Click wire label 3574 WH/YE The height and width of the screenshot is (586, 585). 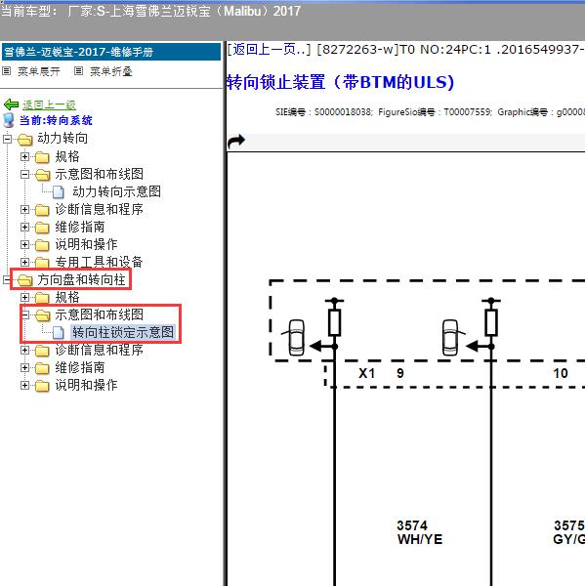tap(419, 532)
